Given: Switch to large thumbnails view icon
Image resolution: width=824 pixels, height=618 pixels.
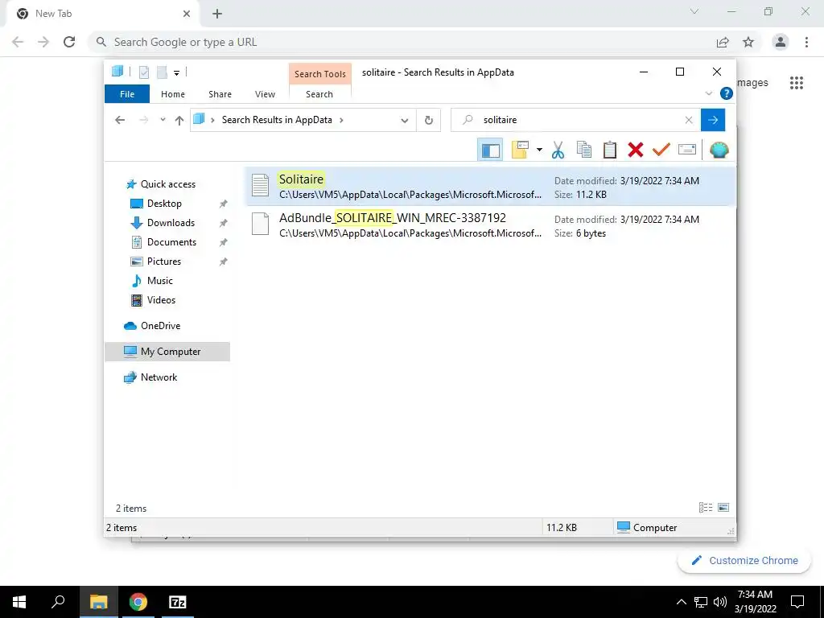Looking at the screenshot, I should click(723, 507).
